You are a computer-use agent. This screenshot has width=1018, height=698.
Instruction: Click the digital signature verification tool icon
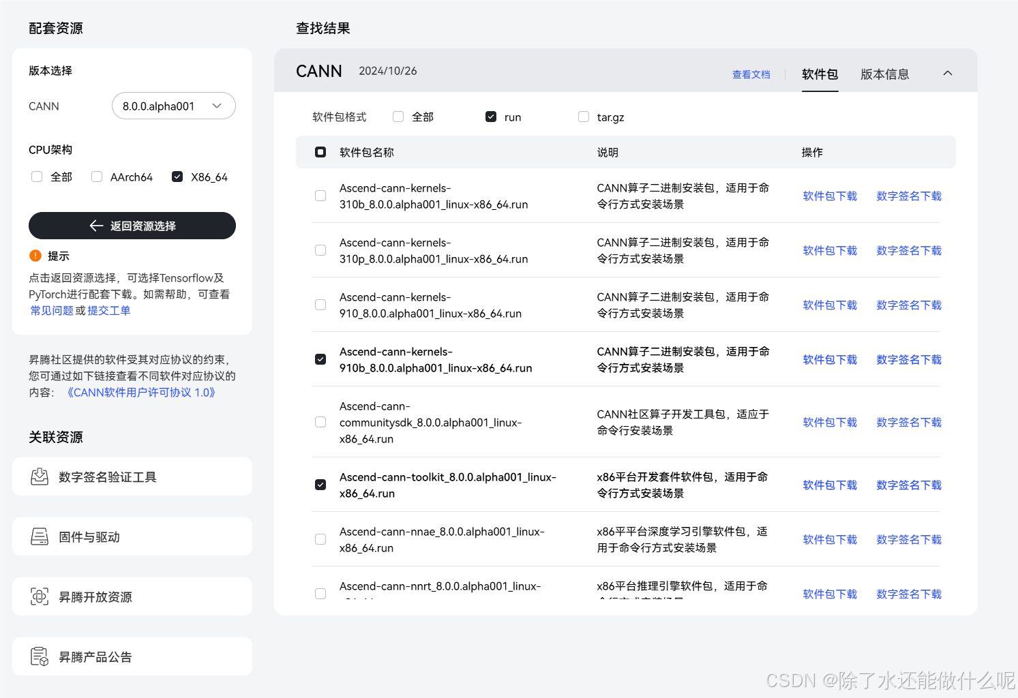[40, 476]
